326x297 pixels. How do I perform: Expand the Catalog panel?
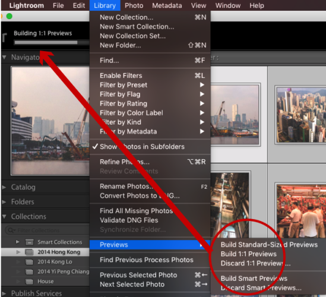click(x=4, y=187)
